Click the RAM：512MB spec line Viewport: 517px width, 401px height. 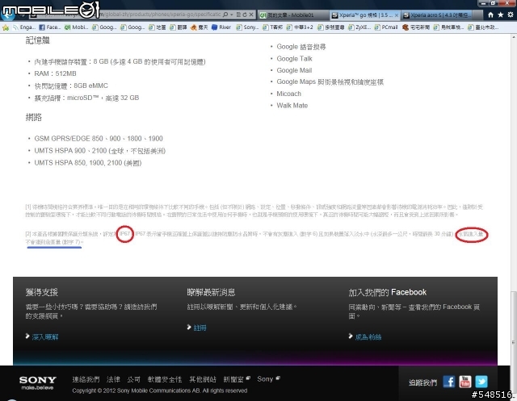coord(55,73)
